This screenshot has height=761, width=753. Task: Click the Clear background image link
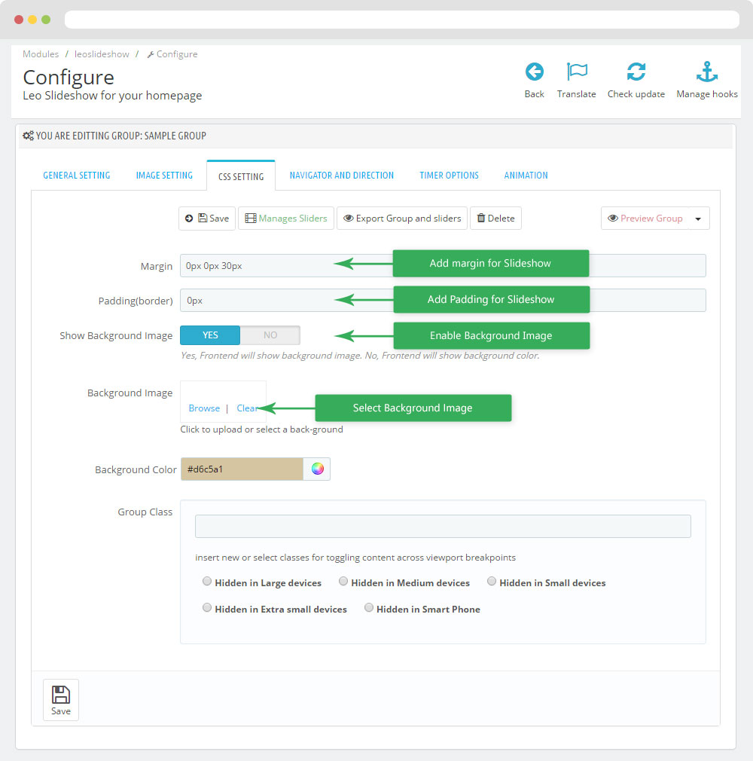(x=247, y=408)
